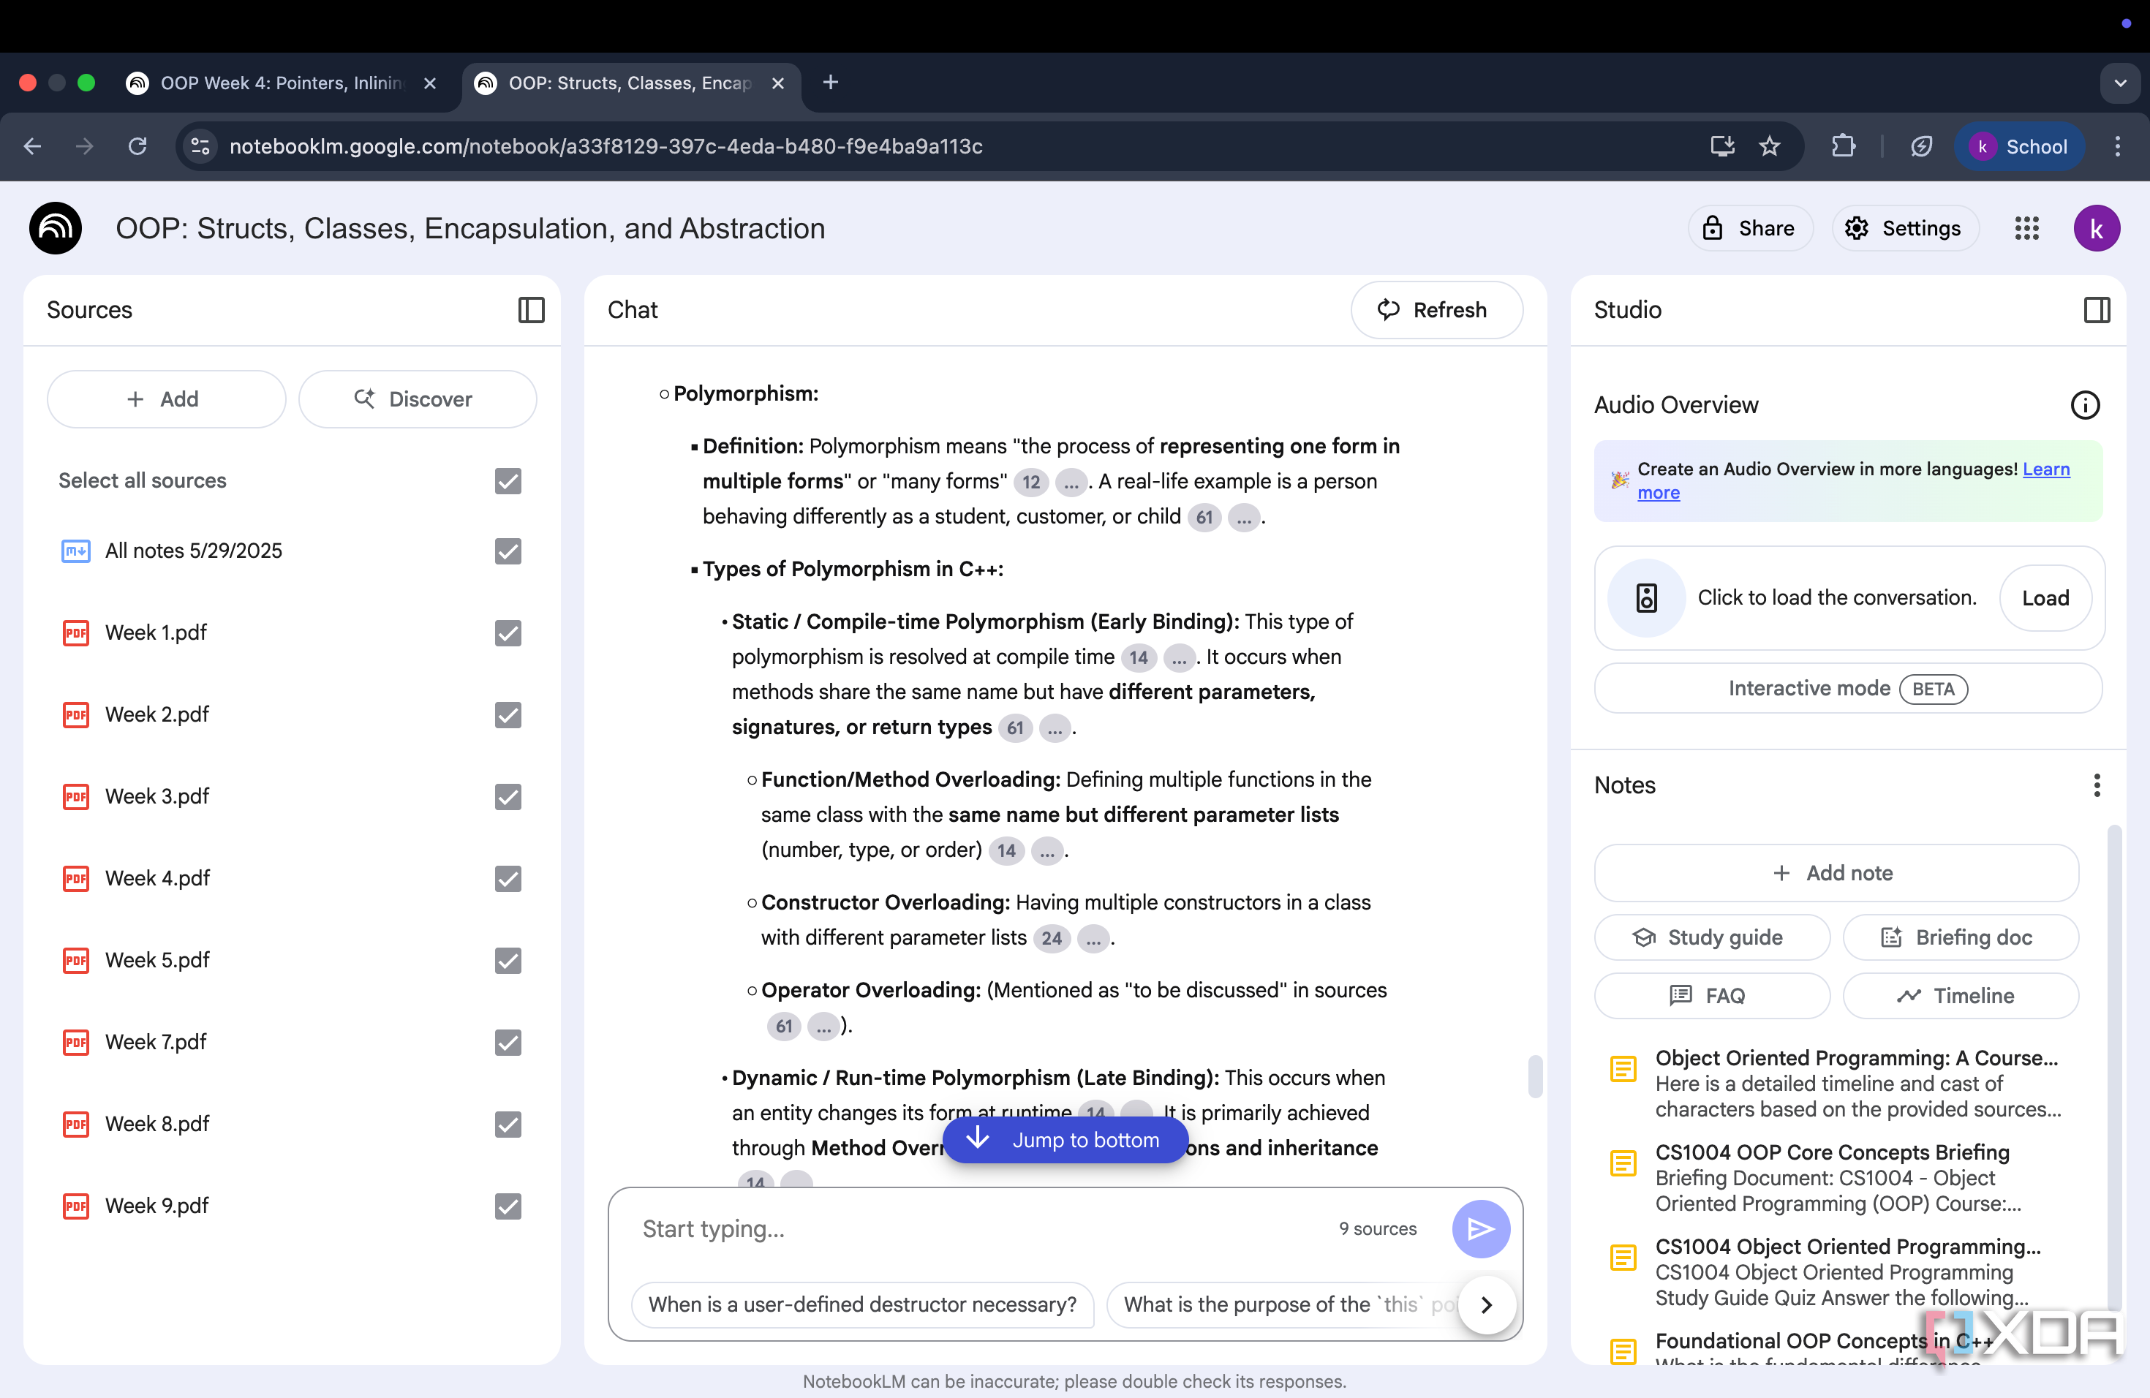Click Load conversation button

click(2044, 597)
